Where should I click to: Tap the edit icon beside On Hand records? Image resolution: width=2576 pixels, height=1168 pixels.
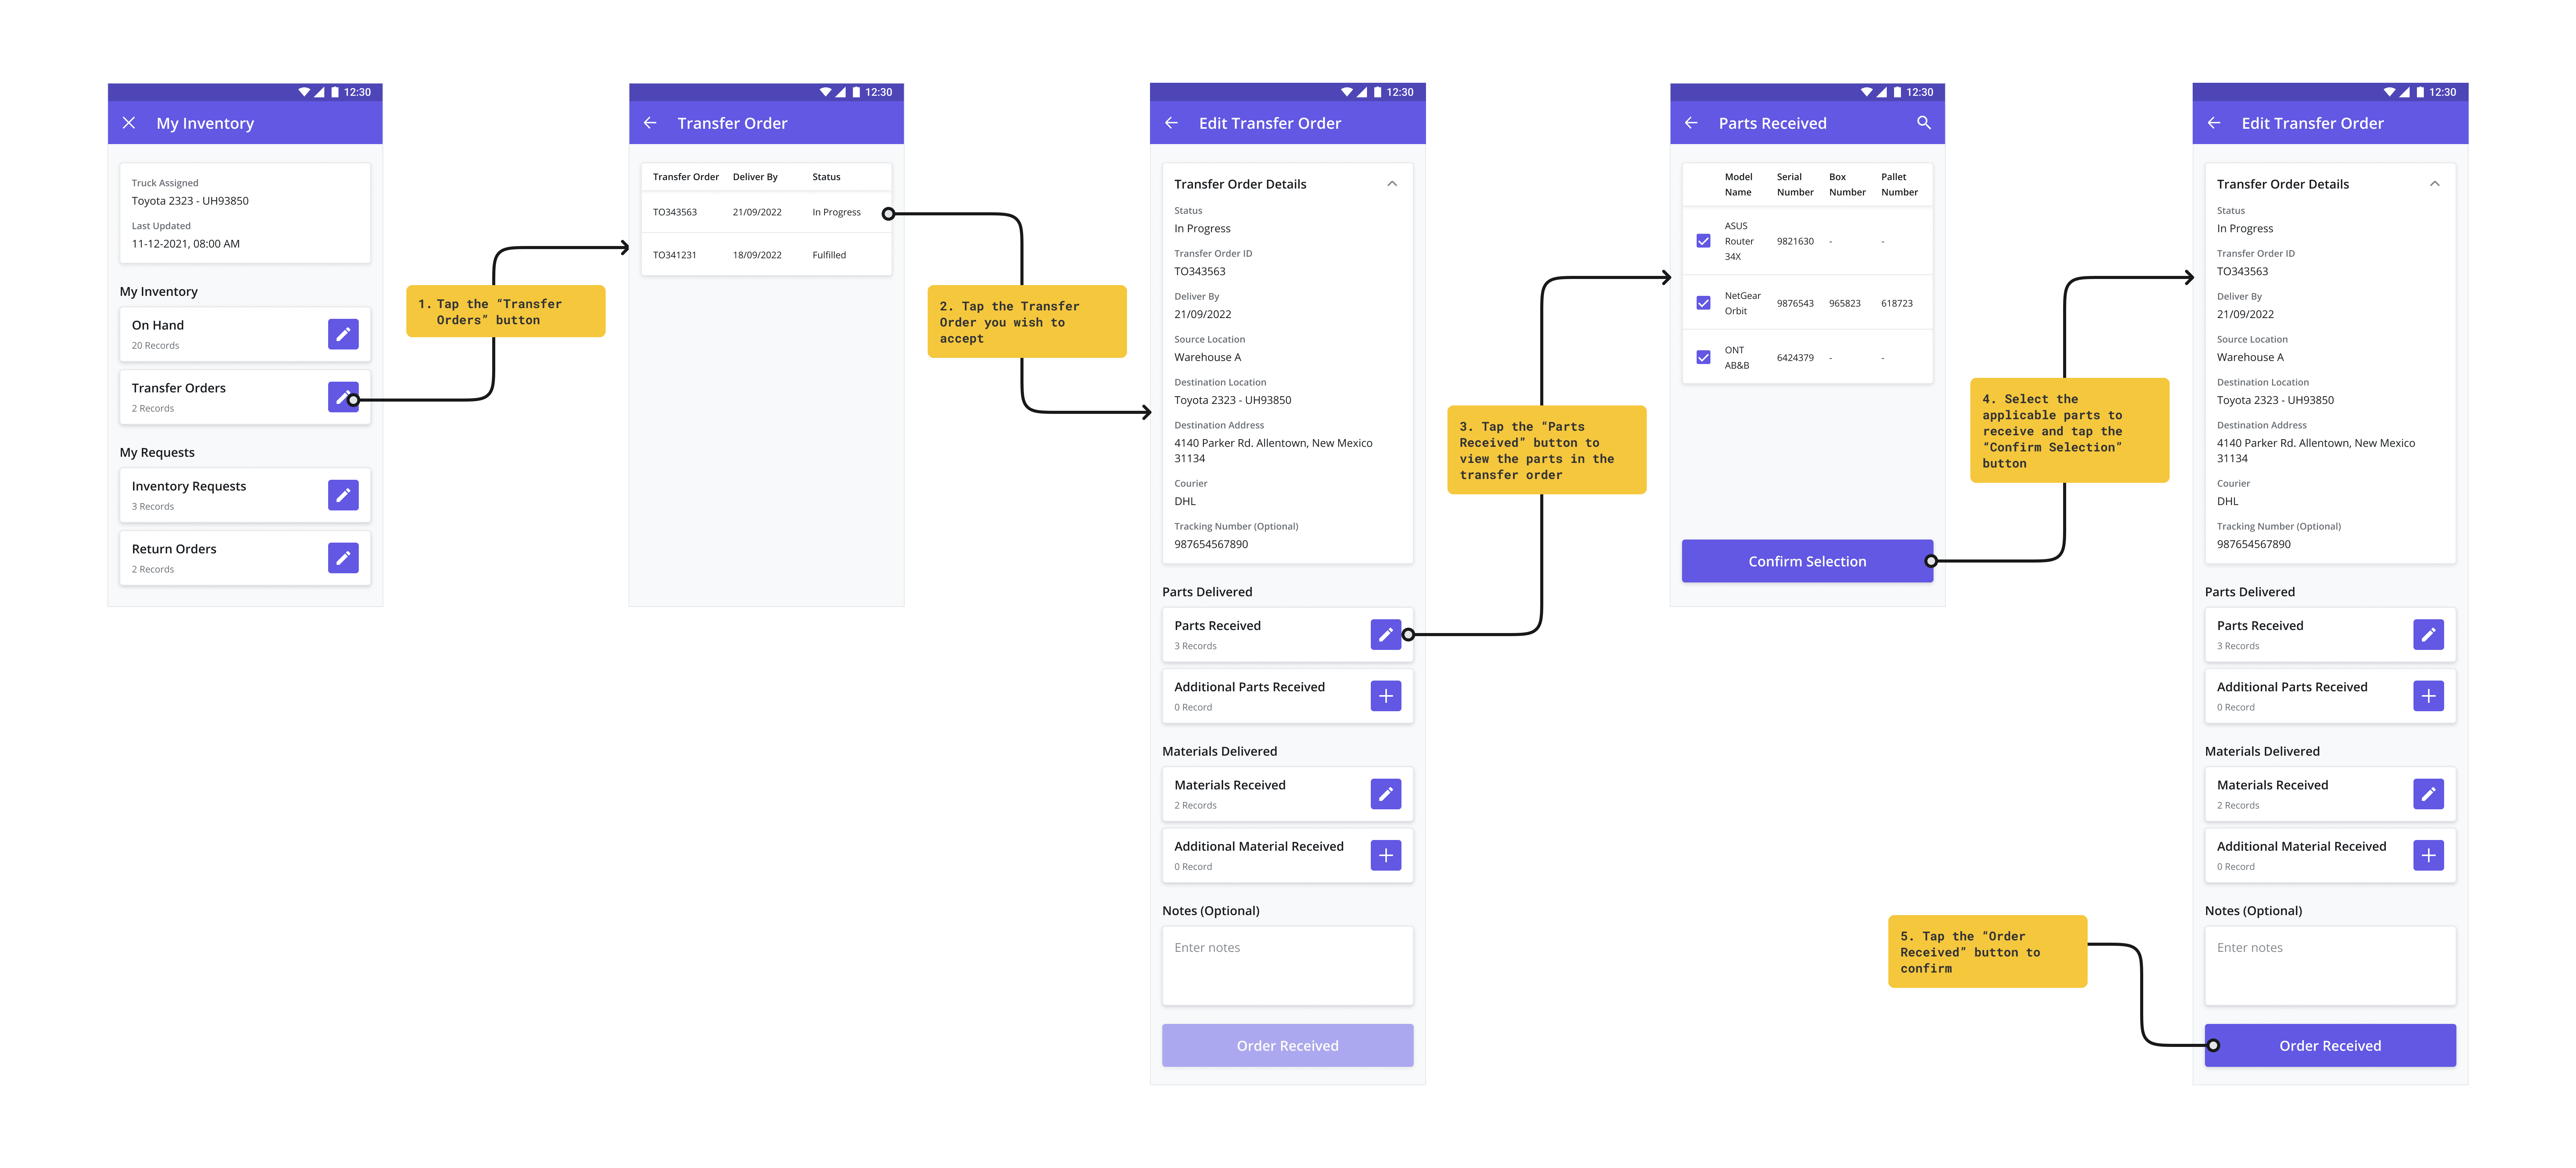(x=343, y=334)
